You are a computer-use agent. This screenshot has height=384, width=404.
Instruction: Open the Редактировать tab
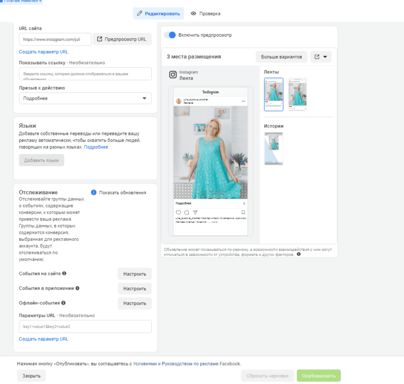(x=158, y=13)
